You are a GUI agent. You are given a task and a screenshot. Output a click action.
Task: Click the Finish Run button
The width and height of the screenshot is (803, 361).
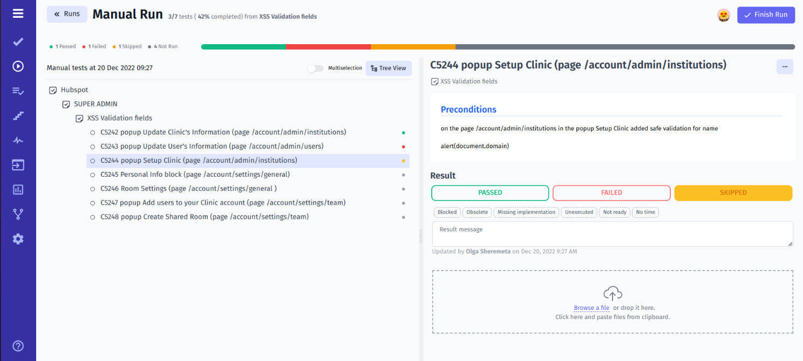[x=766, y=15]
